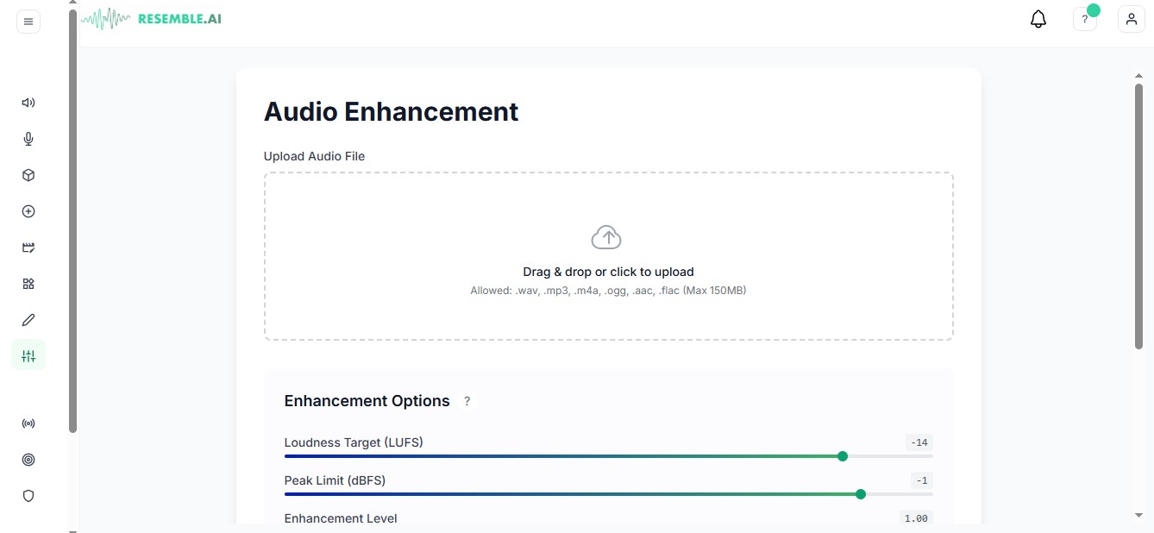Open the help question mark menu
This screenshot has width=1154, height=533.
pyautogui.click(x=1085, y=19)
